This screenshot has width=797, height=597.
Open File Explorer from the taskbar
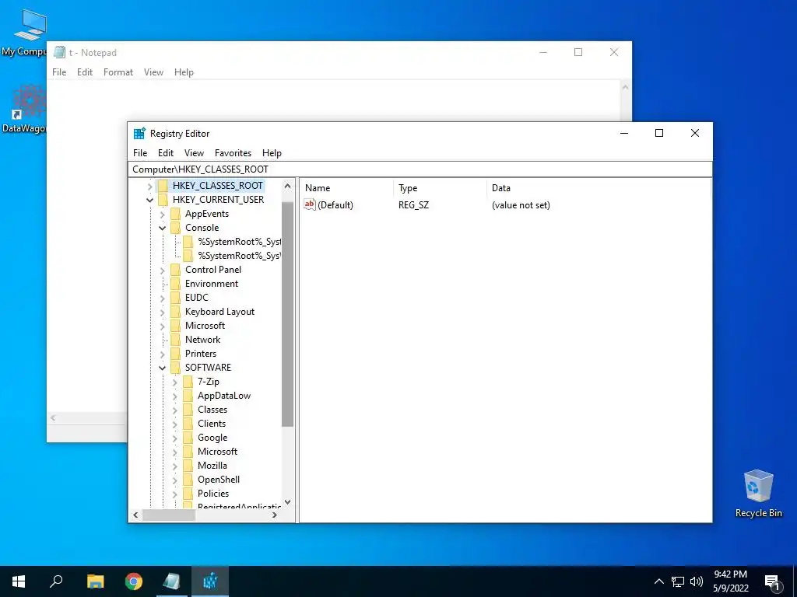click(x=95, y=581)
